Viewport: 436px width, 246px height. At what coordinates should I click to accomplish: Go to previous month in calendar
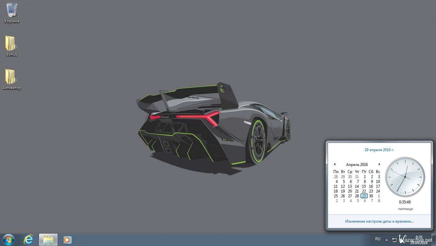pyautogui.click(x=335, y=164)
